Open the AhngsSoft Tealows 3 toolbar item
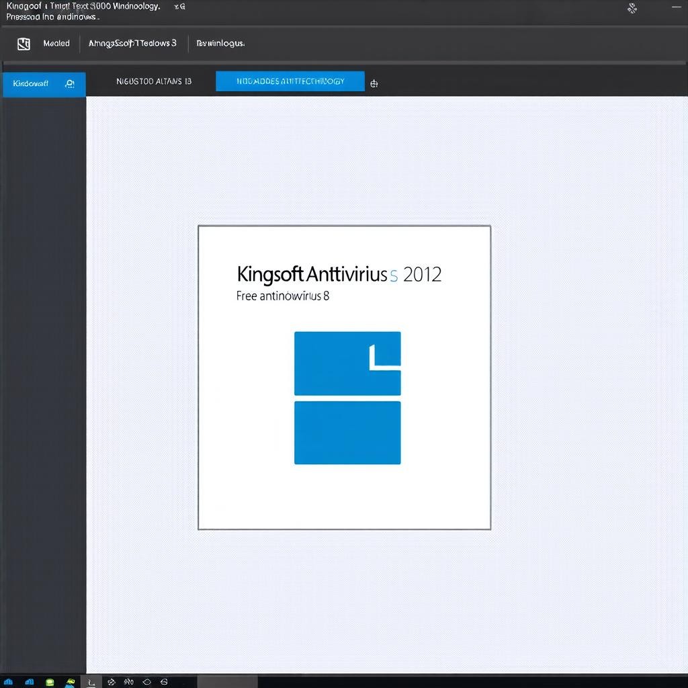The width and height of the screenshot is (688, 688). [x=132, y=43]
